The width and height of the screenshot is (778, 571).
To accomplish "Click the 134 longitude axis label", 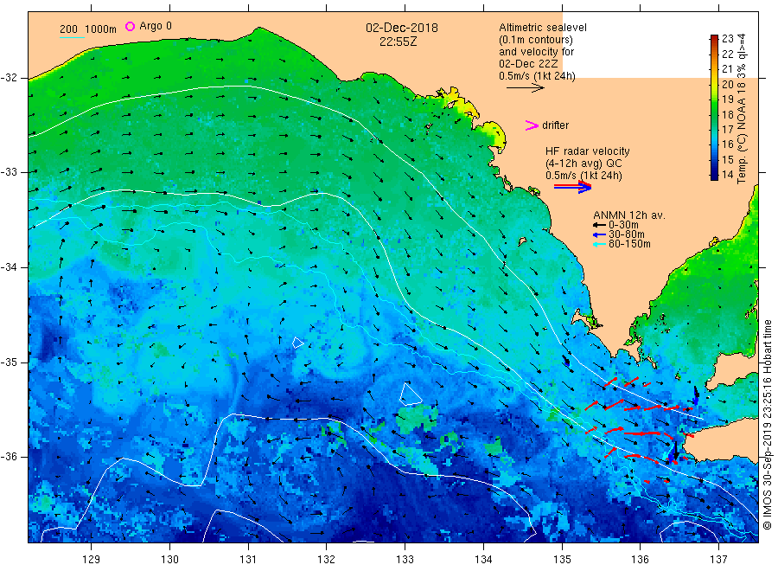I will click(x=483, y=560).
